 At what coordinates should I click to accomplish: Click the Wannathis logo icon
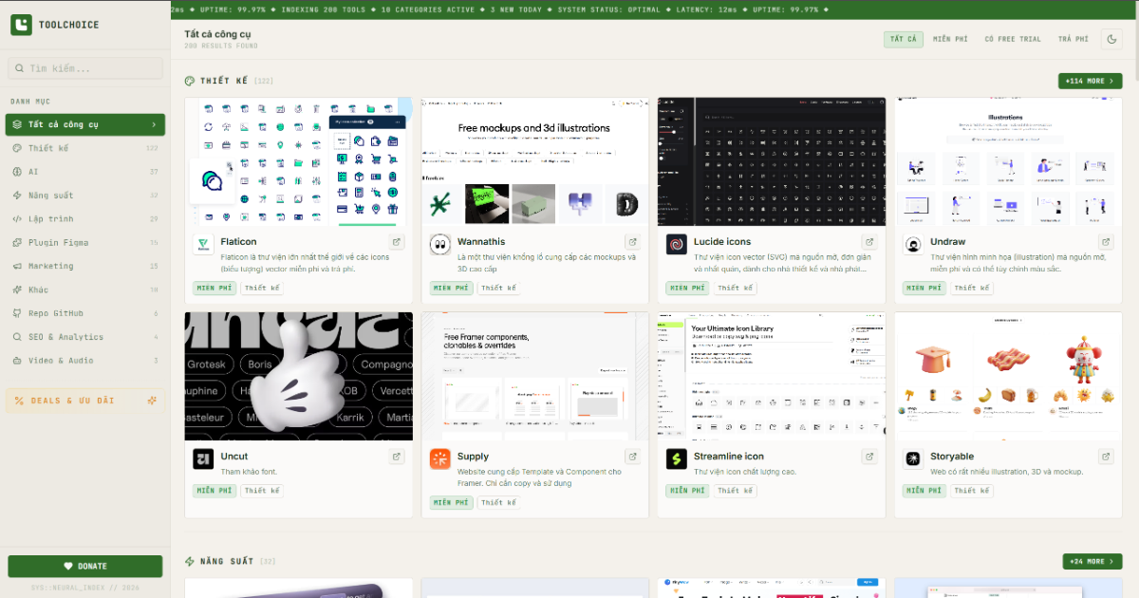[439, 245]
